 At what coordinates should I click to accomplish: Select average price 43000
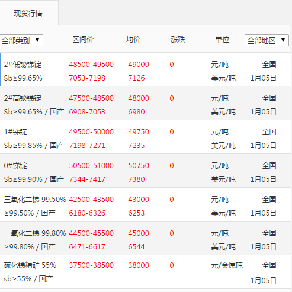(139, 200)
